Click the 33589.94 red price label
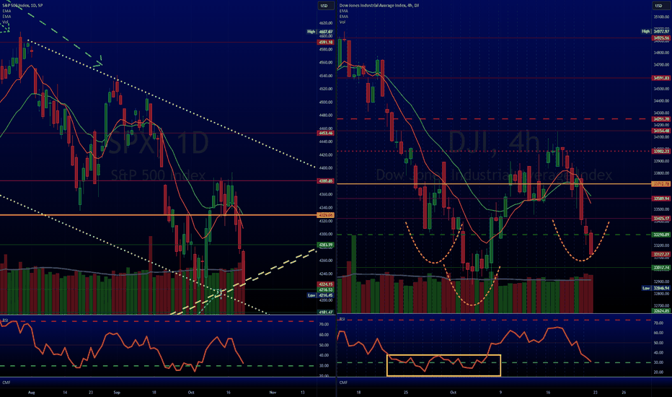 click(x=661, y=198)
